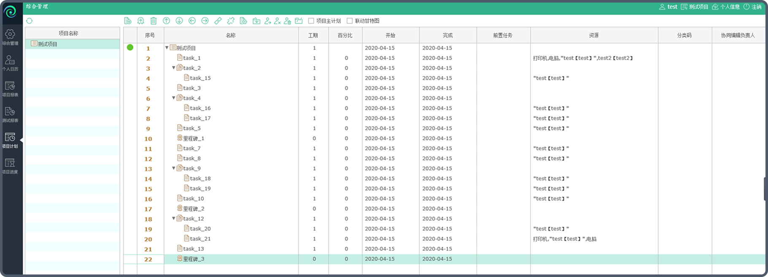
Task: Click the delete task trash icon
Action: [154, 21]
